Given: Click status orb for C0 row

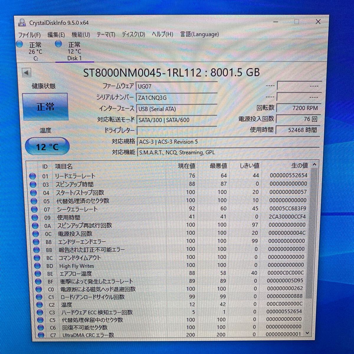Looking at the screenshot, I should (x=39, y=289).
